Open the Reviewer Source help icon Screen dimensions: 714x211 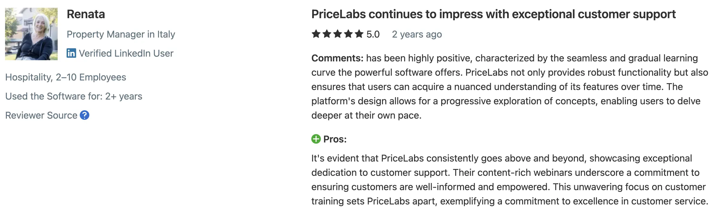point(85,115)
